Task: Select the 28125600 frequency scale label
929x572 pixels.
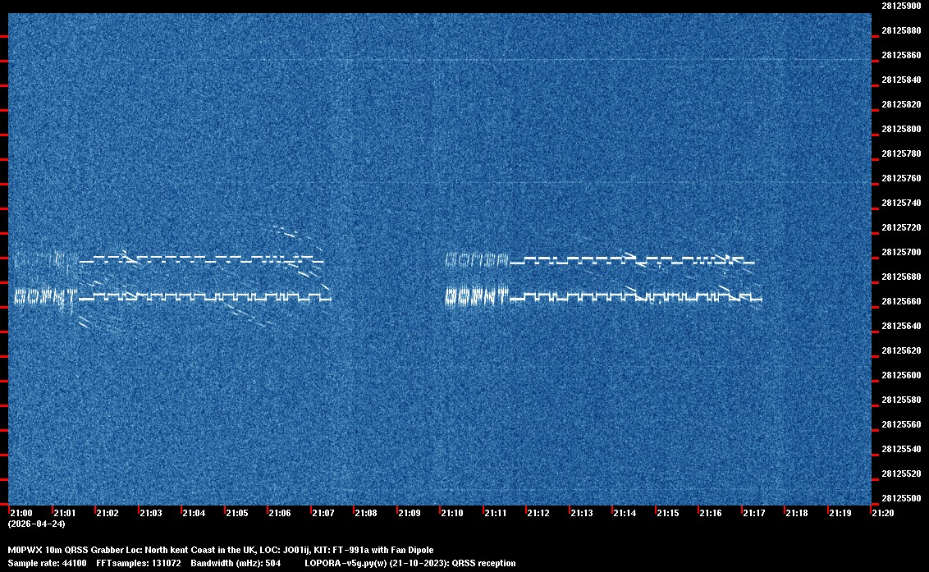Action: click(x=900, y=375)
